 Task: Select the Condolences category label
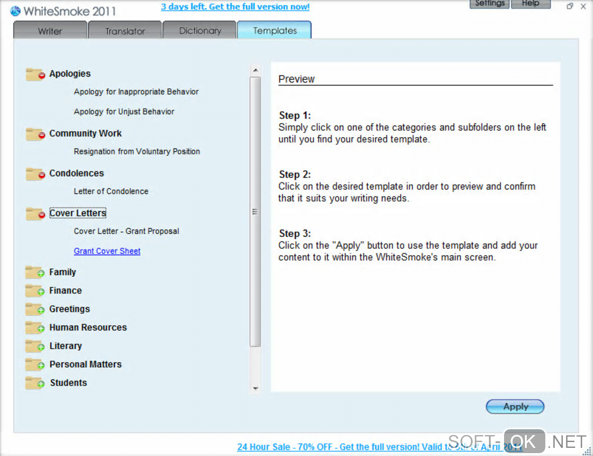coord(76,173)
